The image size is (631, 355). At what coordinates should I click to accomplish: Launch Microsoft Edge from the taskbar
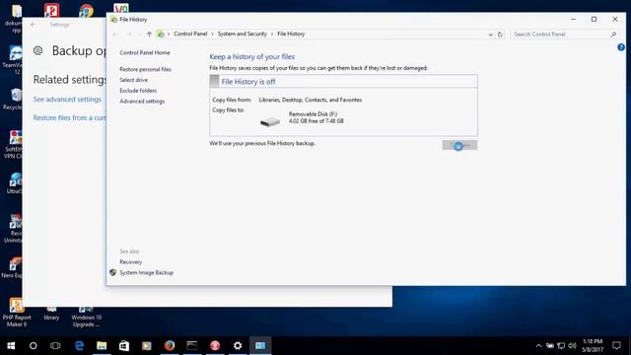79,345
